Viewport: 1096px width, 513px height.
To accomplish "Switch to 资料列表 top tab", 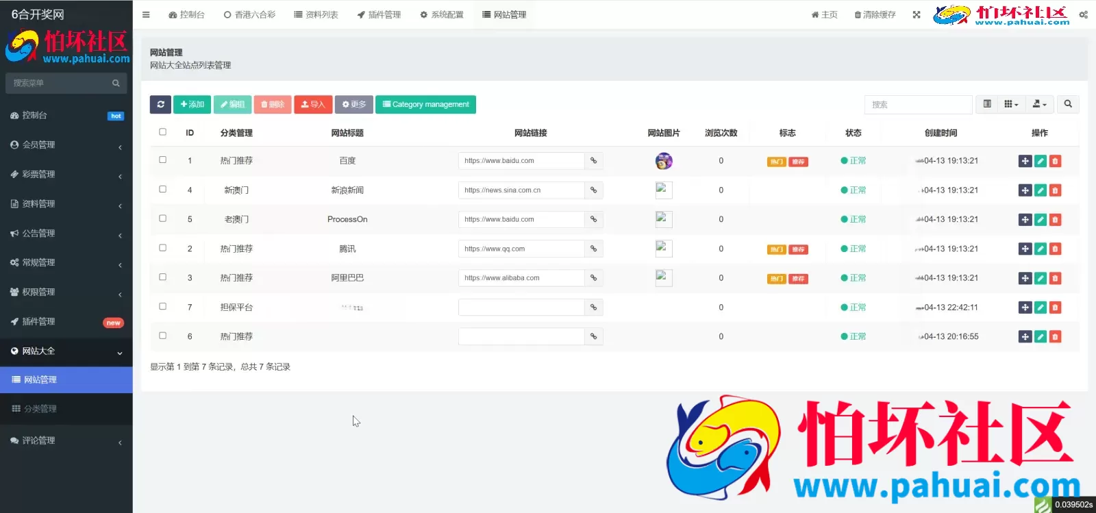I will 316,14.
